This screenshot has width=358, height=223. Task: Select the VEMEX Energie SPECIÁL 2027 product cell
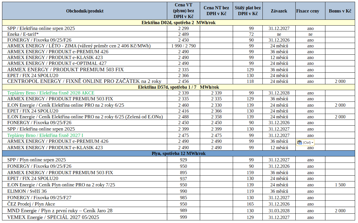pos(85,217)
